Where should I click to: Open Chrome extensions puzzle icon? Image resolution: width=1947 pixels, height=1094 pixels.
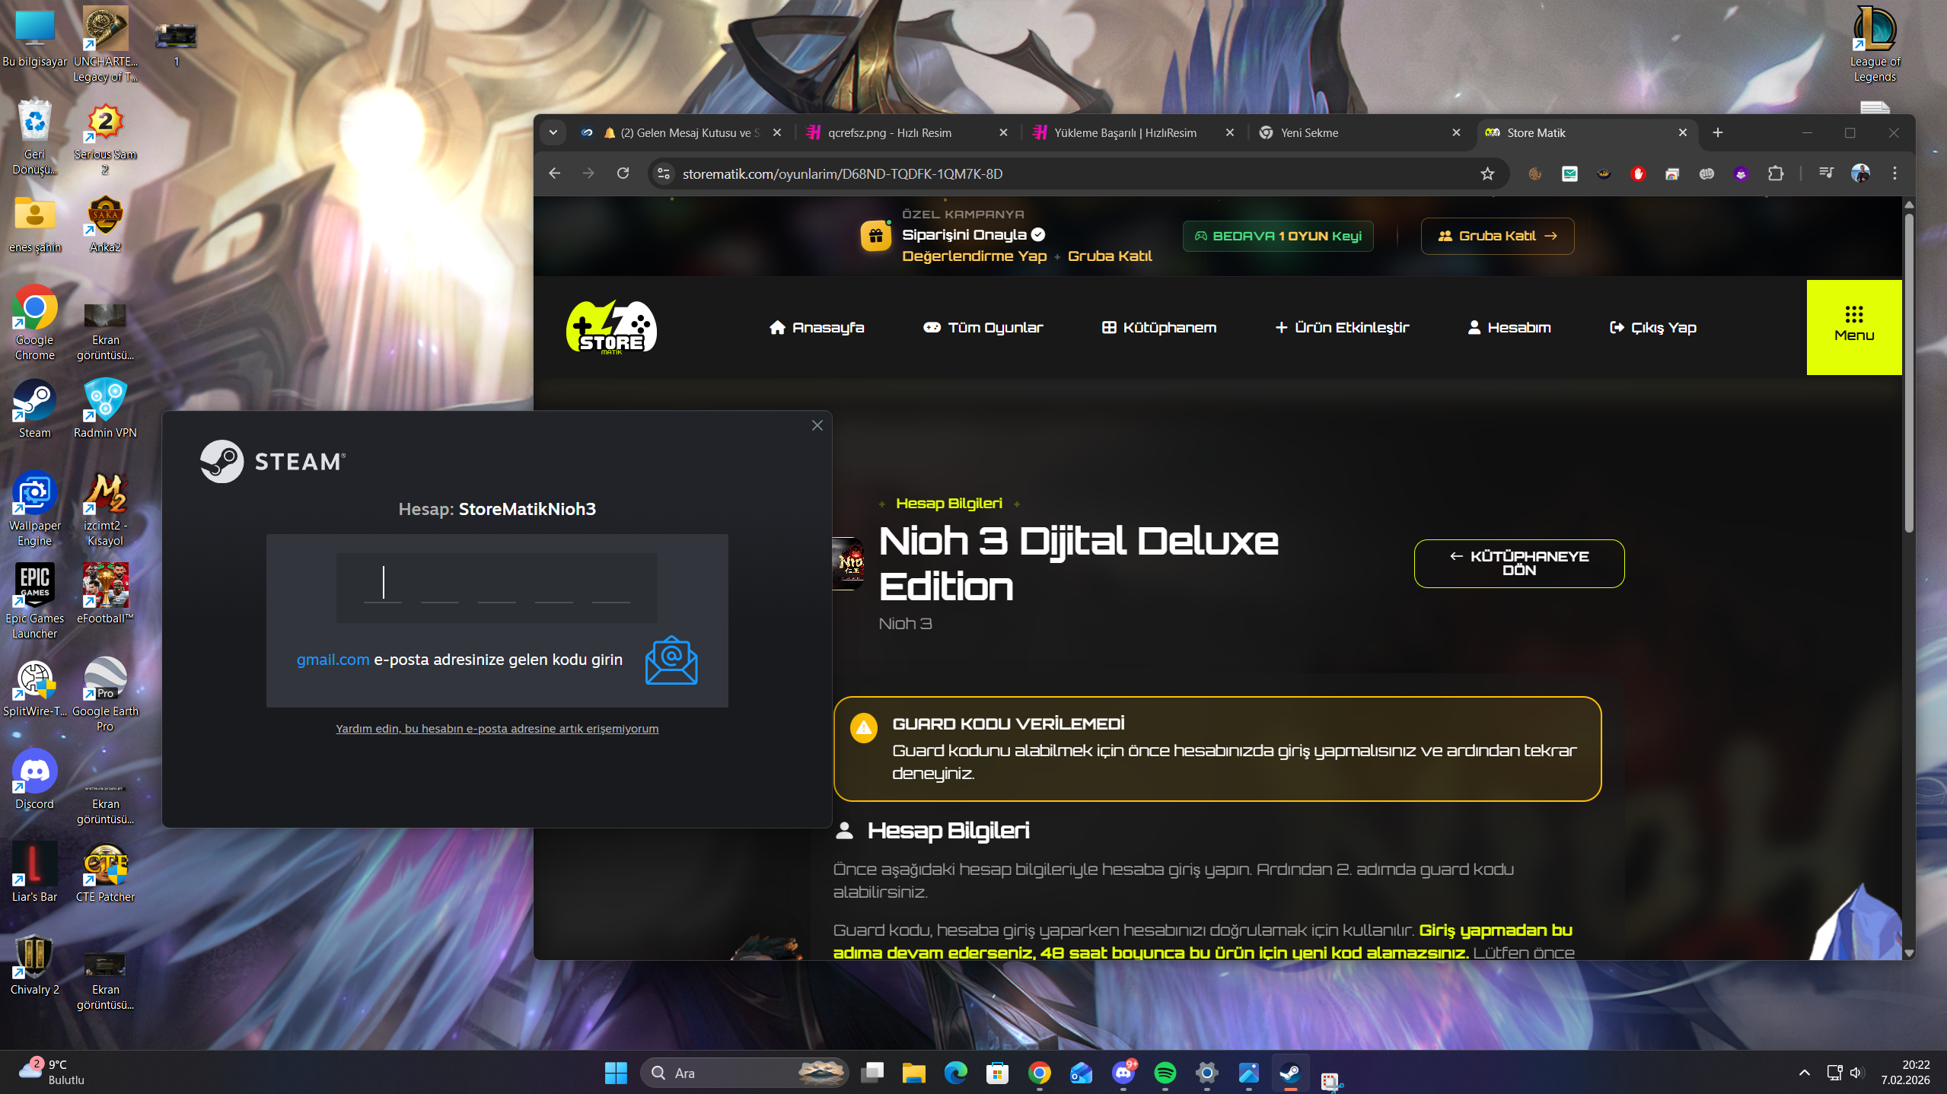[x=1776, y=173]
